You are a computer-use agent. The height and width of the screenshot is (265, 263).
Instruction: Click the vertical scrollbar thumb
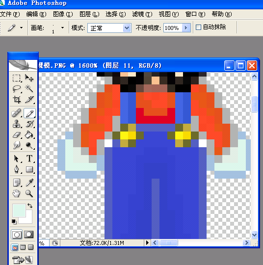coord(254,104)
